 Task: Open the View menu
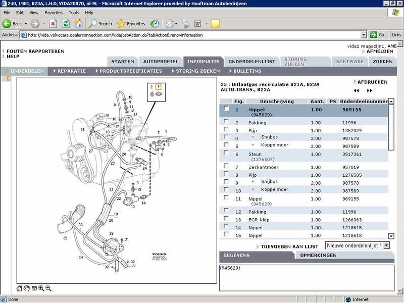pyautogui.click(x=34, y=13)
